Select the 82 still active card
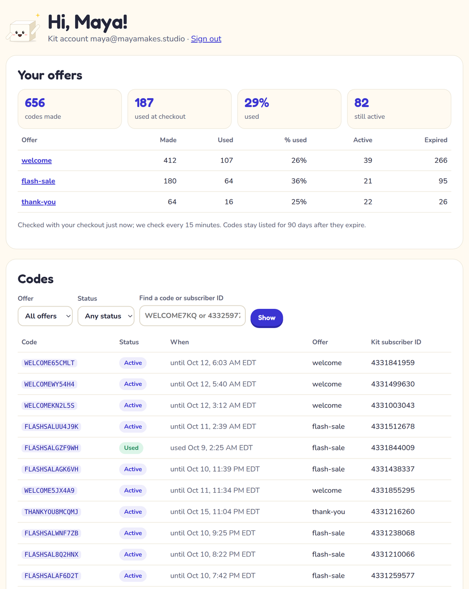Viewport: 469px width, 589px height. point(399,109)
